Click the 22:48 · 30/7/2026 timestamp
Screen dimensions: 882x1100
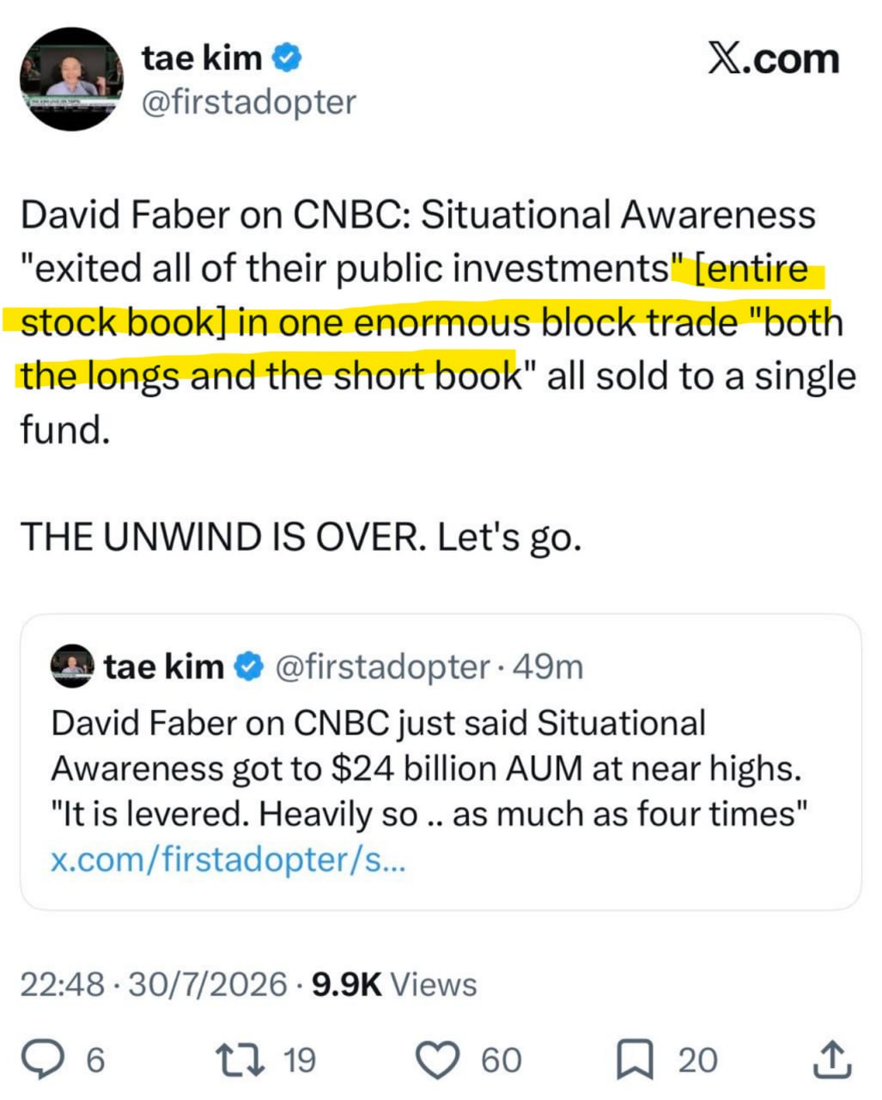point(153,984)
